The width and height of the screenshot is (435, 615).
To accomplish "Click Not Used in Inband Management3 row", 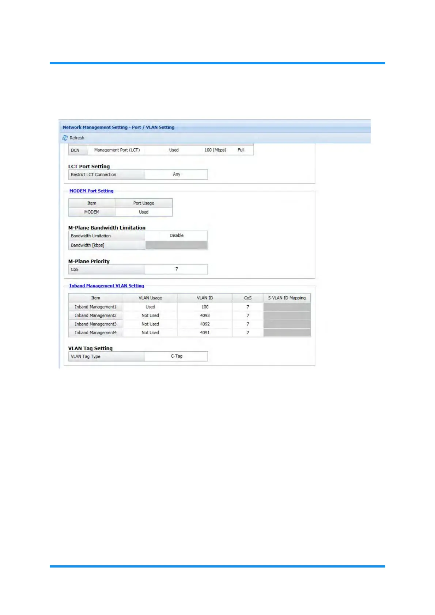I will click(150, 324).
